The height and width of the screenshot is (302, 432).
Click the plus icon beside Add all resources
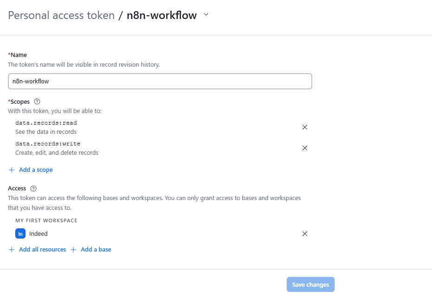click(x=12, y=250)
